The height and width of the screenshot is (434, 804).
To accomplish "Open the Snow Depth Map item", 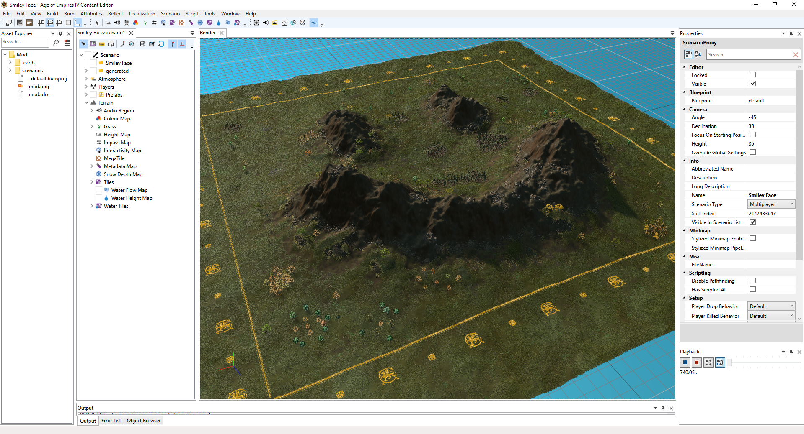I will 122,174.
